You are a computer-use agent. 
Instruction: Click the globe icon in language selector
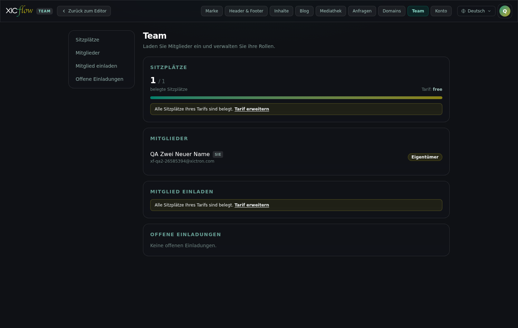tap(463, 11)
